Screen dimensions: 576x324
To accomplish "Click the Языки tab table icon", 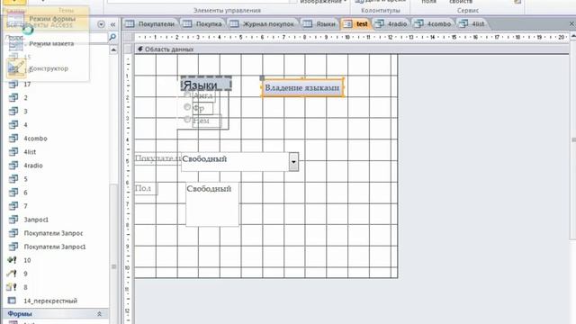I will [x=308, y=24].
